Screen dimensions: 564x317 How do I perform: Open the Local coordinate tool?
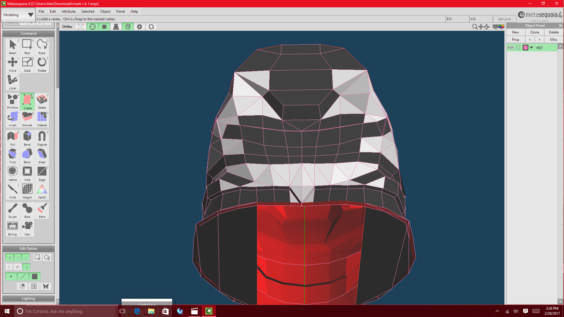tap(13, 82)
